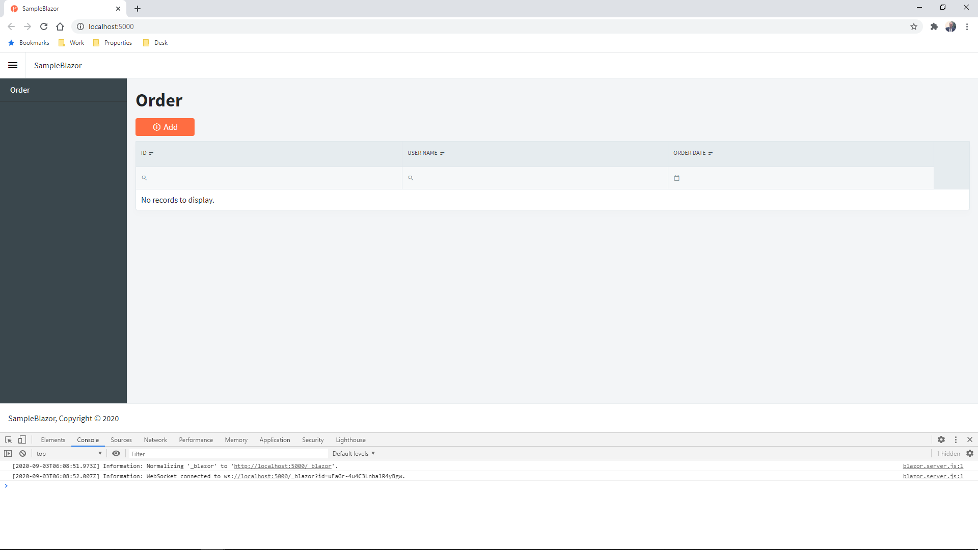Switch to the Elements DevTools tab

click(53, 440)
